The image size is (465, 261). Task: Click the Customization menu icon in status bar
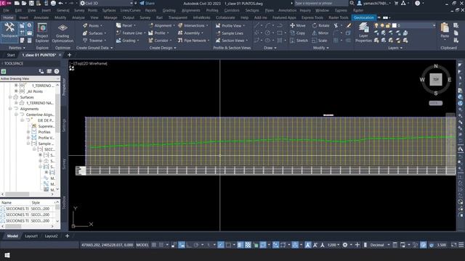[461, 245]
